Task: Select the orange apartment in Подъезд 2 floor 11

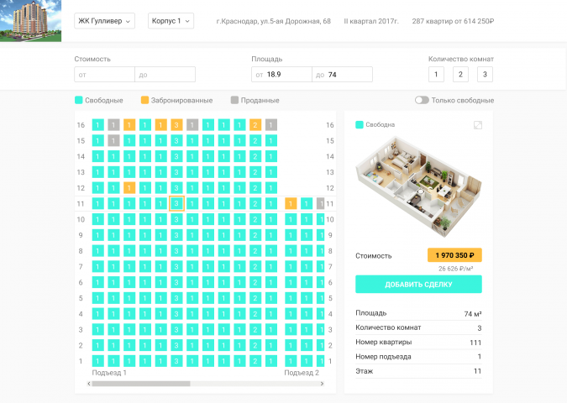Action: pos(291,203)
